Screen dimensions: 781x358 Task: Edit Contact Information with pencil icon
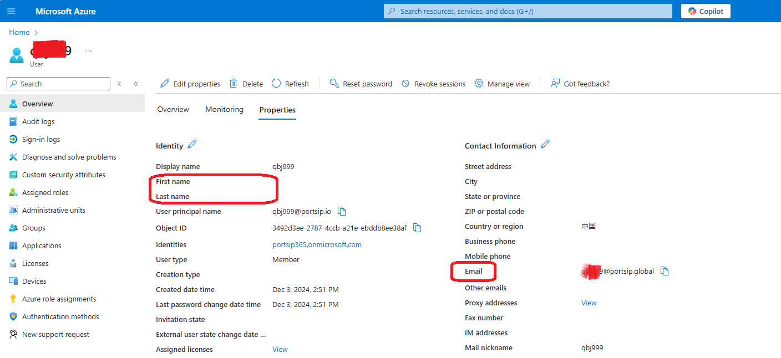545,145
